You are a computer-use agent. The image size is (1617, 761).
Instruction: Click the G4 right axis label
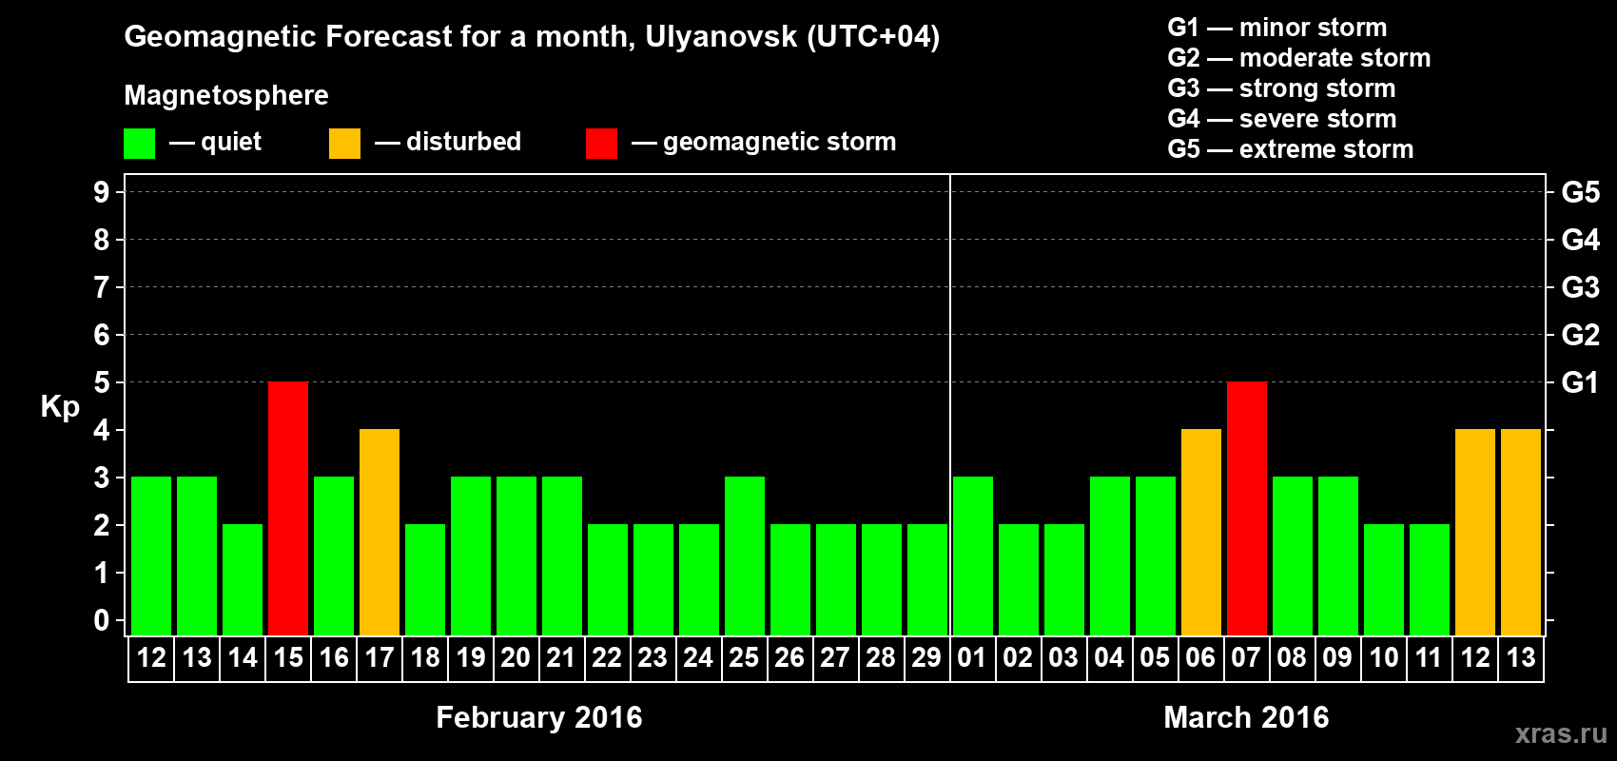tap(1580, 240)
